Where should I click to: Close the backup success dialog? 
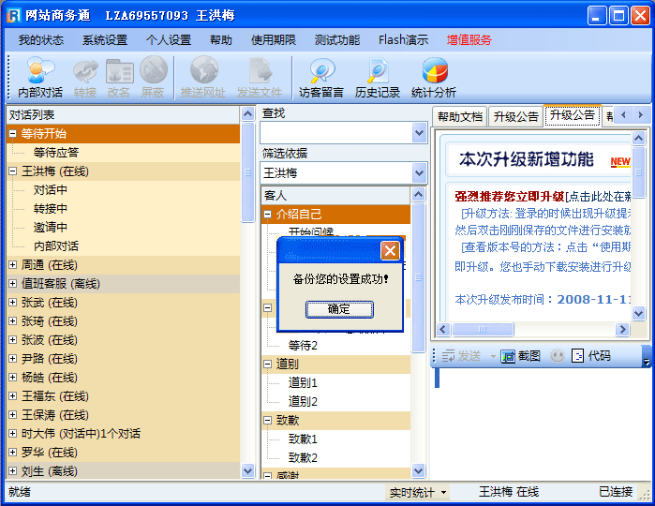391,250
